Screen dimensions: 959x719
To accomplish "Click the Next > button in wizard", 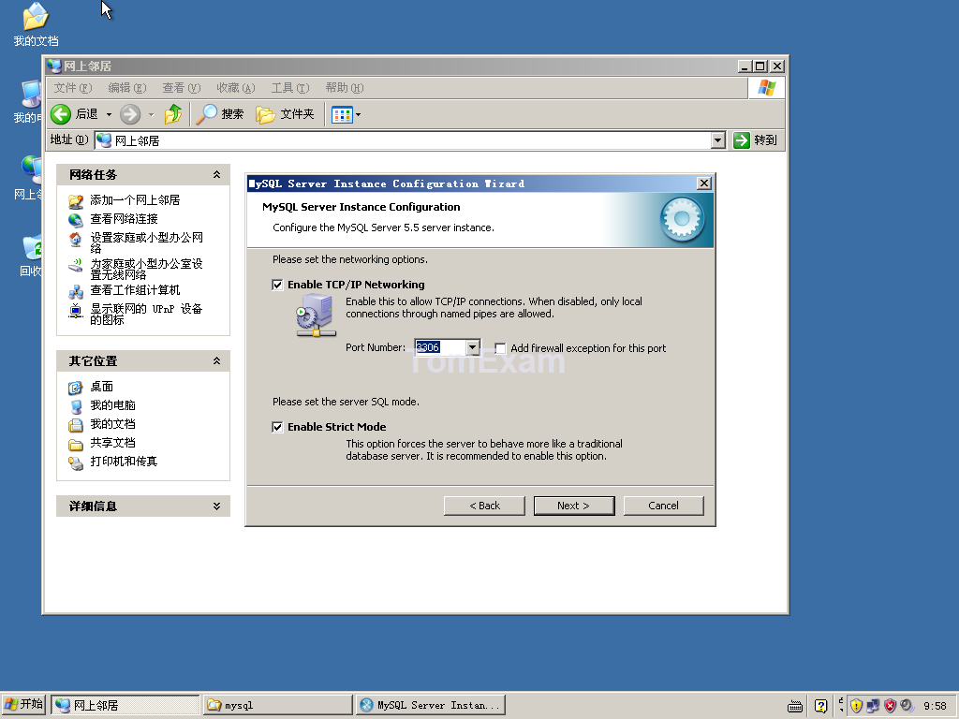I will tap(574, 506).
